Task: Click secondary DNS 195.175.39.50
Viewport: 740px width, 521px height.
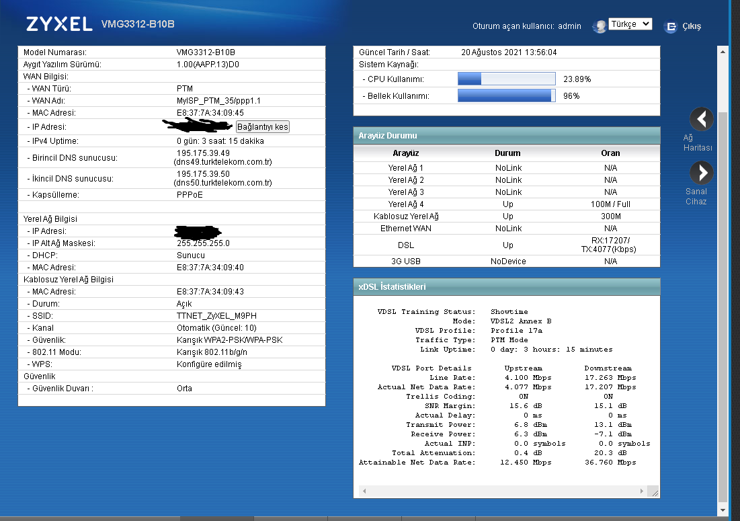Action: coord(203,174)
